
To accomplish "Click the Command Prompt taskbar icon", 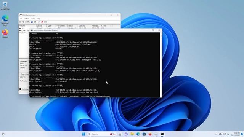I will click(162, 134).
